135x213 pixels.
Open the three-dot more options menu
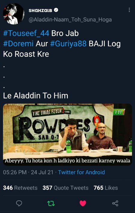coord(129,10)
